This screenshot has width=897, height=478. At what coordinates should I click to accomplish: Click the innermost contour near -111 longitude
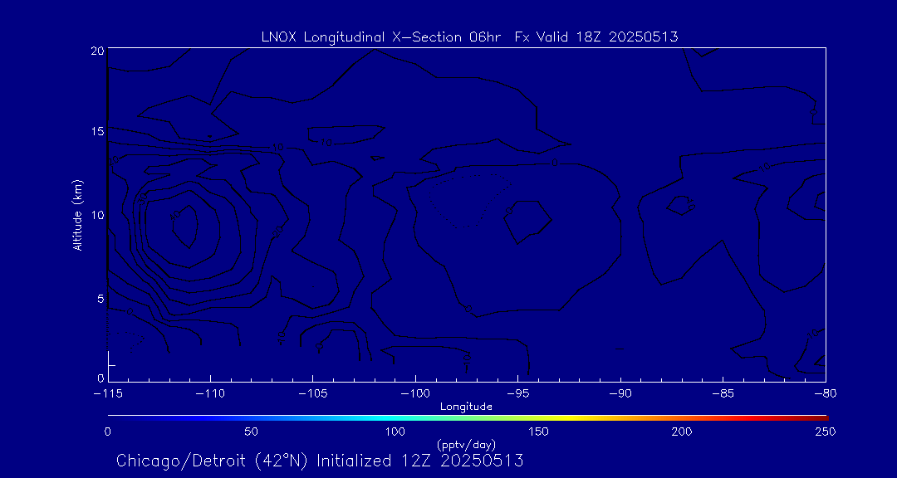[x=184, y=226]
